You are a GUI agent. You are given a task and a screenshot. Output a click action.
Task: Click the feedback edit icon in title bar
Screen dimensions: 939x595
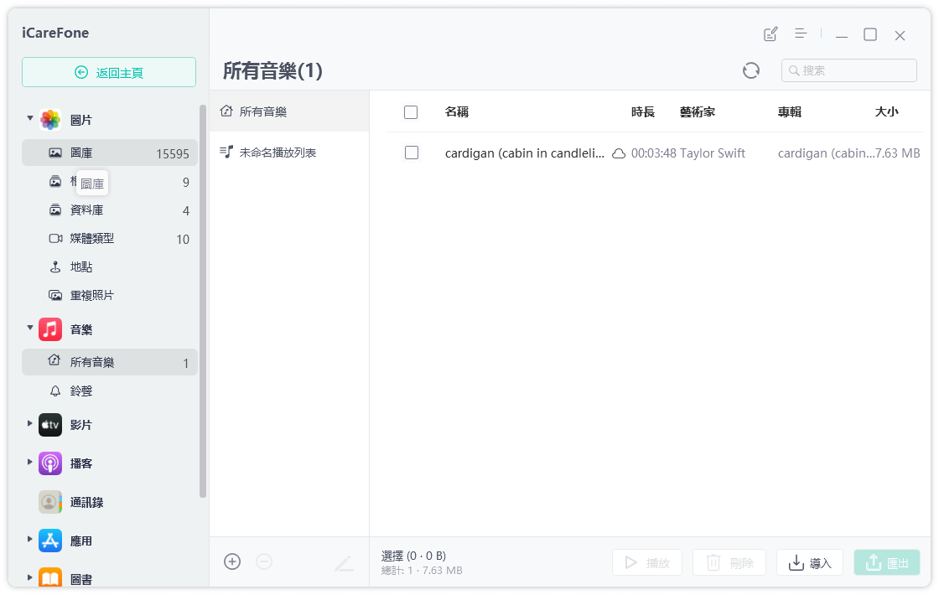(x=770, y=34)
